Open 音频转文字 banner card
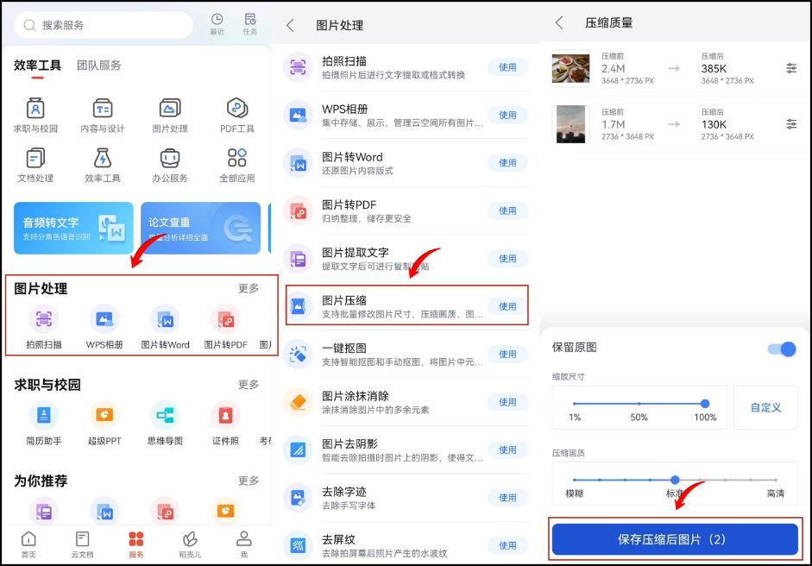Viewport: 812px width, 566px height. click(73, 229)
